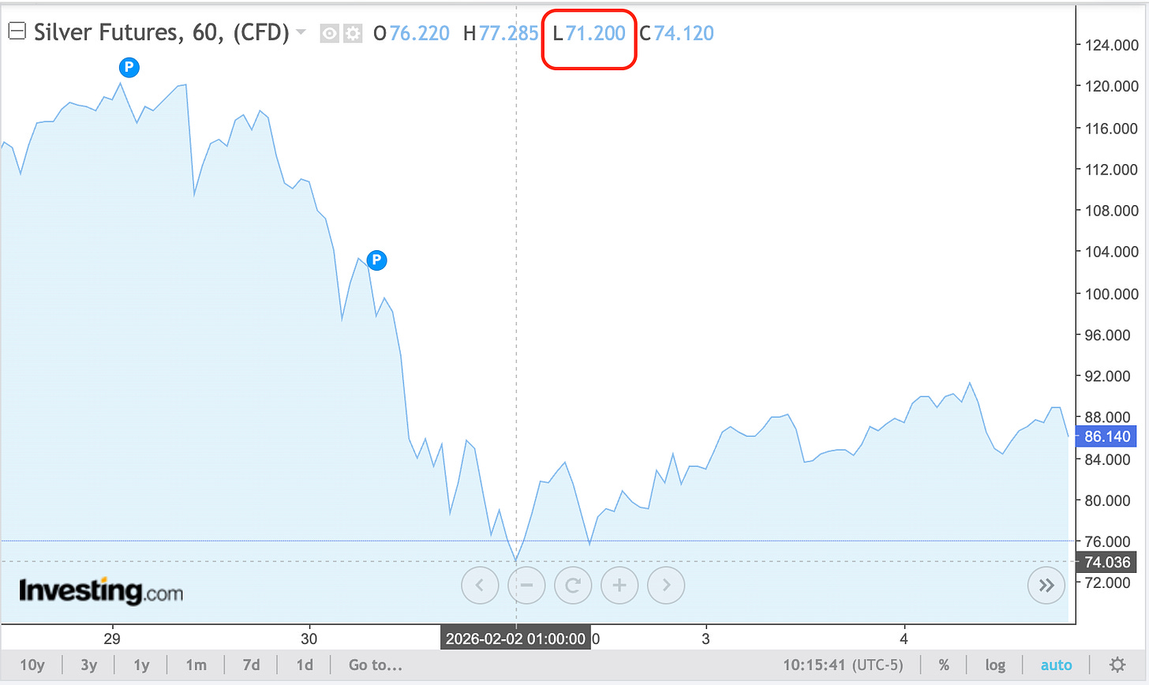This screenshot has width=1149, height=685.
Task: Open the timezone menu showing UTC-5
Action: pyautogui.click(x=843, y=665)
